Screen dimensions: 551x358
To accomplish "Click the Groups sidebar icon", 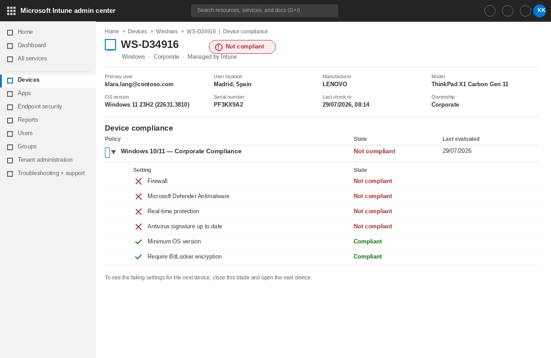I will [10, 147].
